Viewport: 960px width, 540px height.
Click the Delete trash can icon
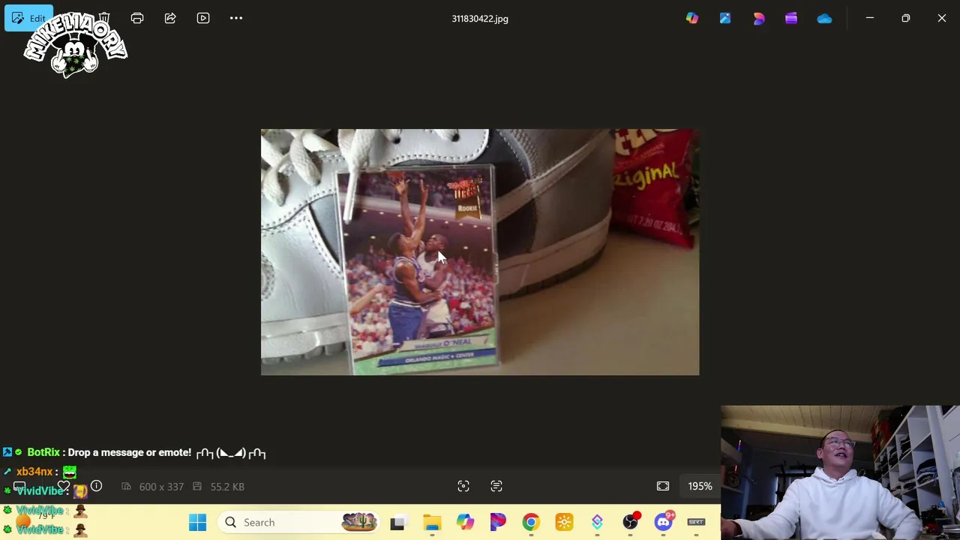coord(104,18)
